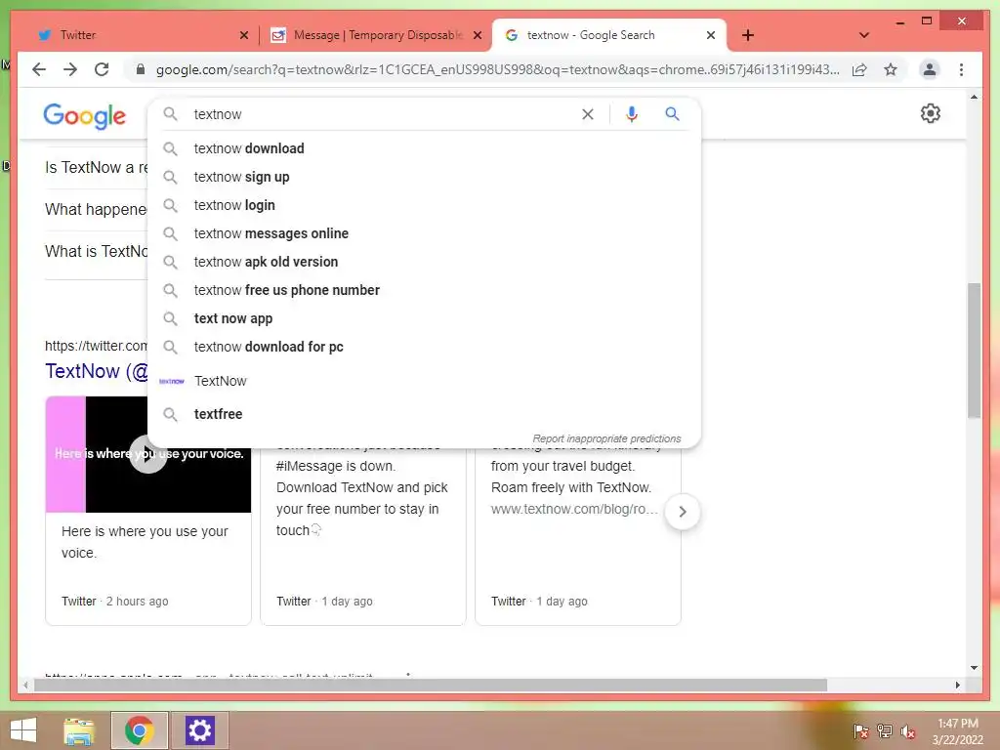Screen dimensions: 1000x750
Task: Choose suggestion textnow login
Action: (x=424, y=205)
